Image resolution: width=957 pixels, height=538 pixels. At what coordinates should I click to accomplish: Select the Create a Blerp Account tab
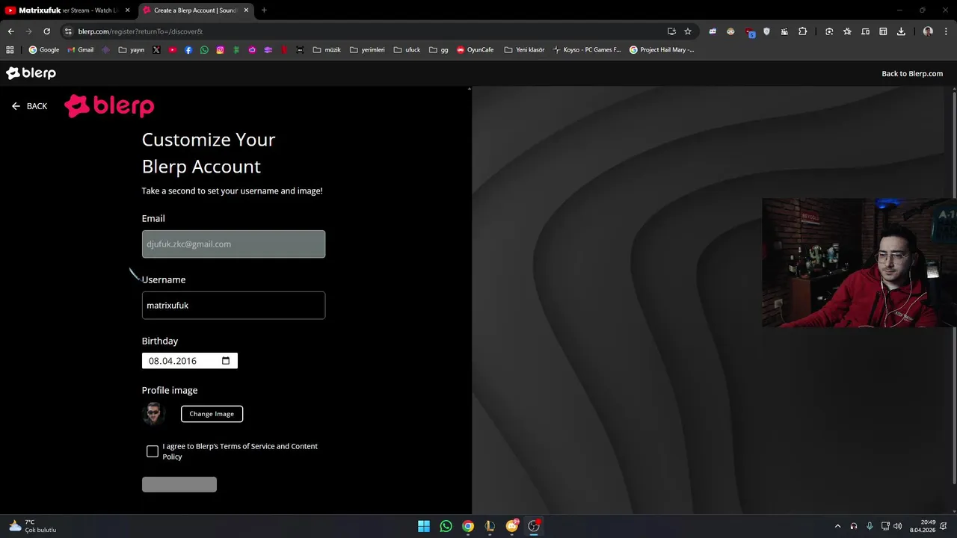point(194,10)
